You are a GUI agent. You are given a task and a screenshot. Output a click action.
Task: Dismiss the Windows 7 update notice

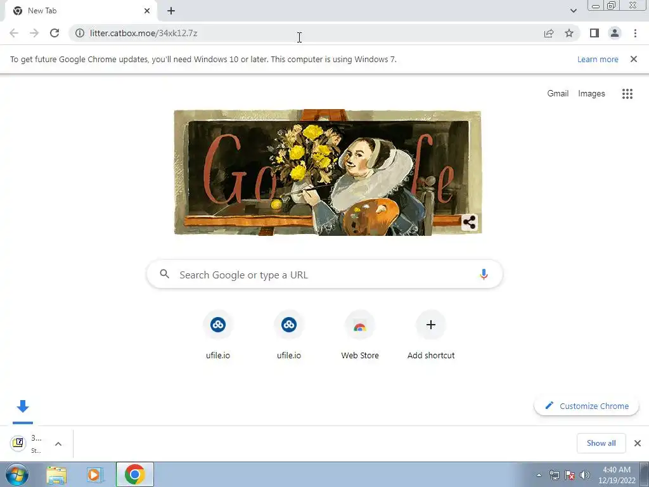pos(634,59)
